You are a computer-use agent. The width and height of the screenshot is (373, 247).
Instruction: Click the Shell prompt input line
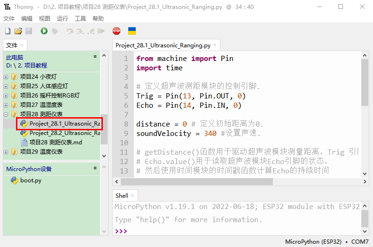pyautogui.click(x=235, y=231)
